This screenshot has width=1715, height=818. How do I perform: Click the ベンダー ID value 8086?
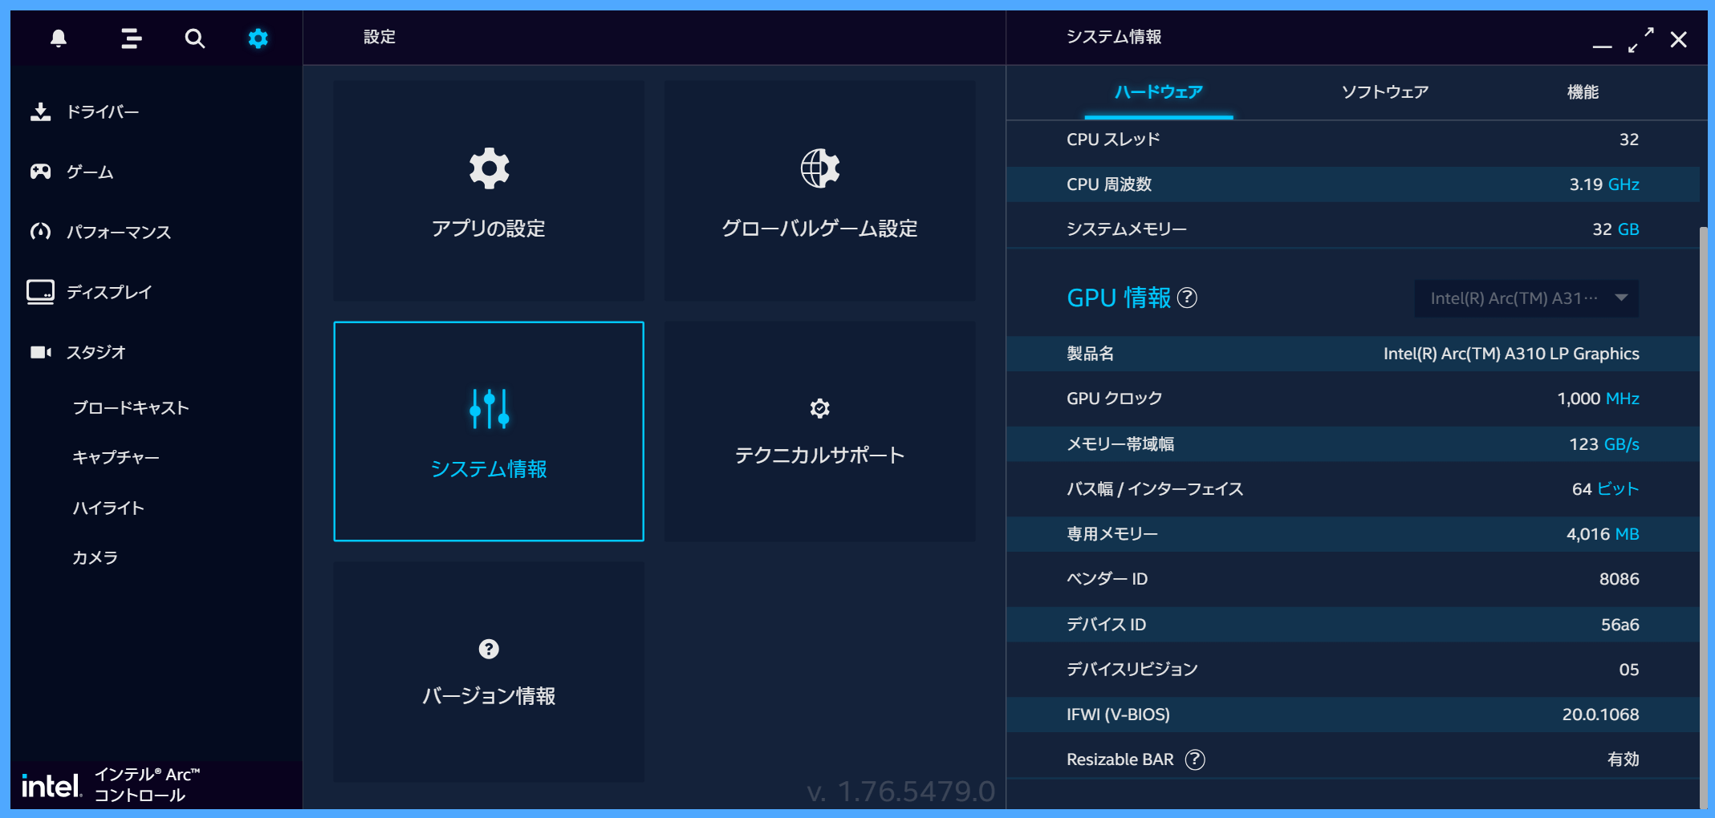[x=1619, y=579]
